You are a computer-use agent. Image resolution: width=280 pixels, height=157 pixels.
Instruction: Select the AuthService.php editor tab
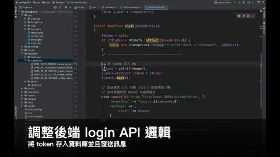click(156, 7)
